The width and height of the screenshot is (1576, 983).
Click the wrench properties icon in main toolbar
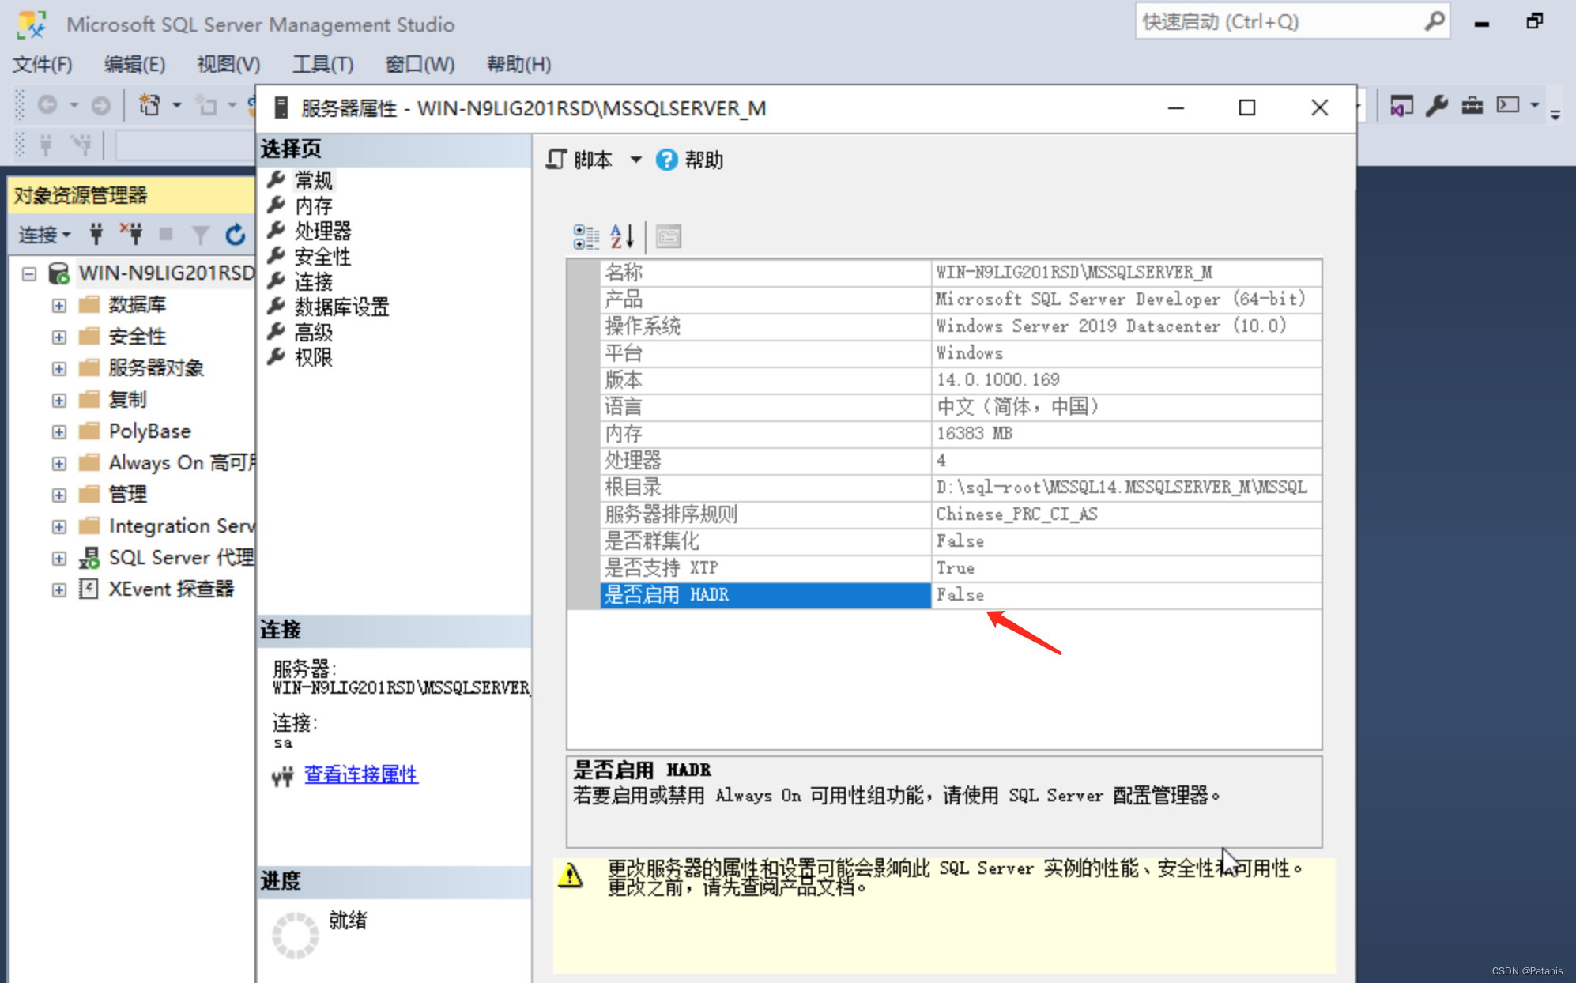coord(1436,105)
